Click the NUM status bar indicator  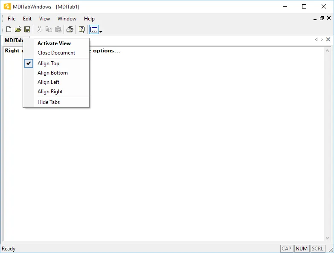pos(302,249)
